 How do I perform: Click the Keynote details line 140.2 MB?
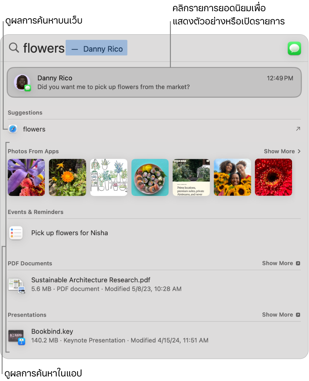120,341
